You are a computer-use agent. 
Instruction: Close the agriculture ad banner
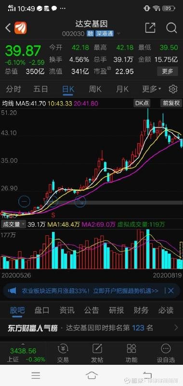[x=170, y=291]
